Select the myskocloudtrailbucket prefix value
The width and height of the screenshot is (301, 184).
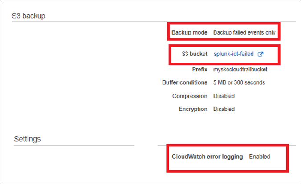(x=240, y=69)
